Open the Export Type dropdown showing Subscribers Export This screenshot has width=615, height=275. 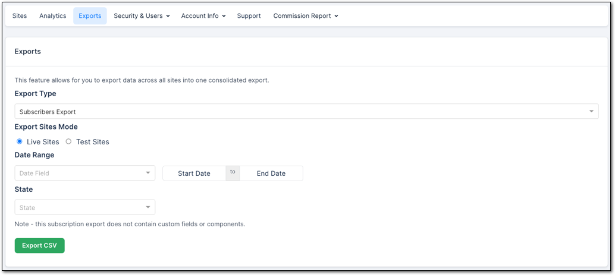306,112
